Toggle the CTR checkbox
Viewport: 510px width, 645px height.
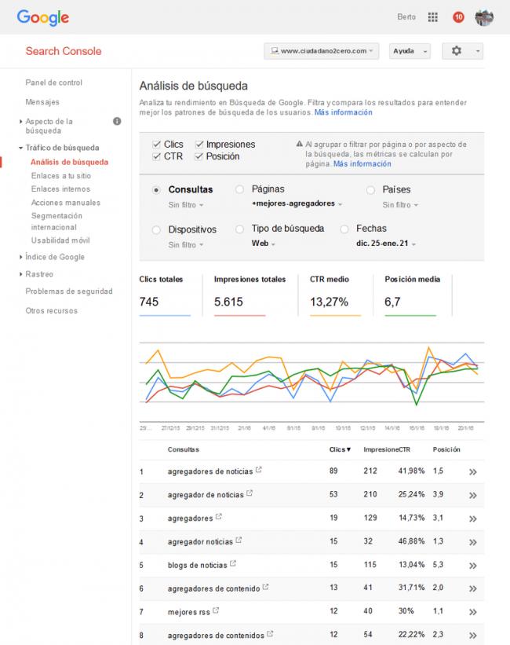[x=156, y=156]
